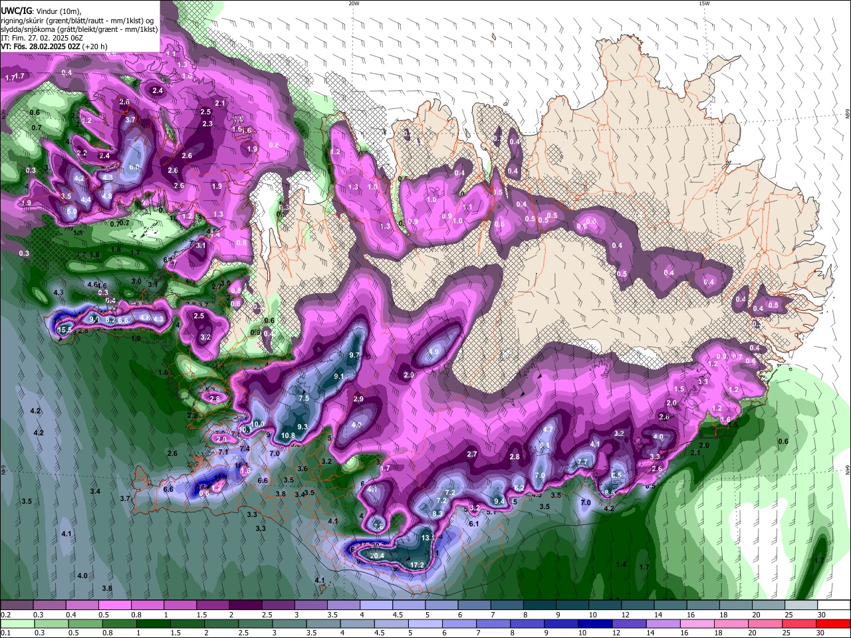This screenshot has height=638, width=851.
Task: Click the 'slydda/snjókoma' legend description line
Action: point(79,29)
